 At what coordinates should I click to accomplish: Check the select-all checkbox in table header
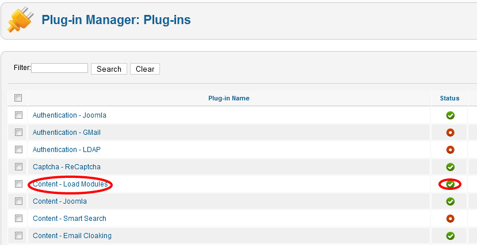(x=18, y=98)
